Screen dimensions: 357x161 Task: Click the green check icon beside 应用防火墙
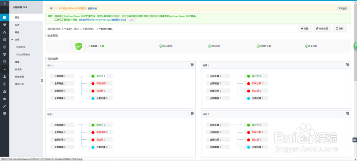click(258, 46)
